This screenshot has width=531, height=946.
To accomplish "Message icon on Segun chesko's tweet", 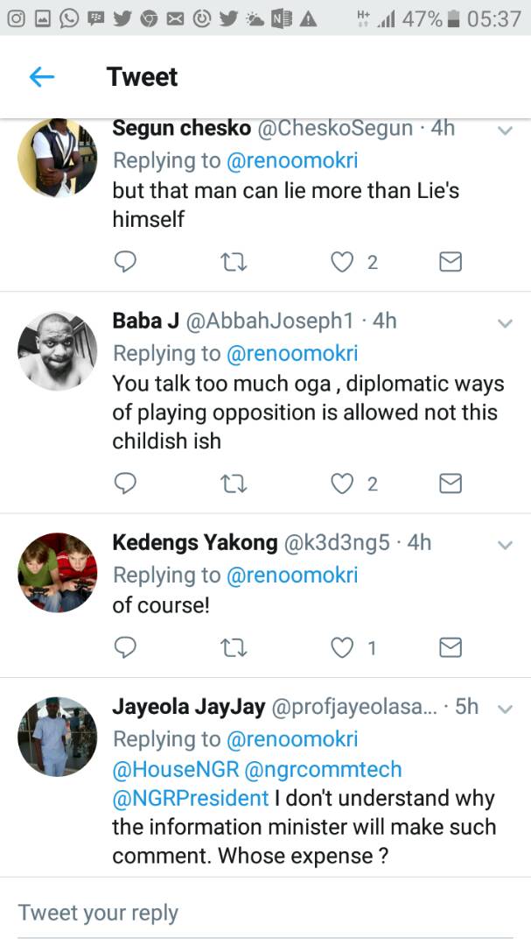I will (x=450, y=261).
